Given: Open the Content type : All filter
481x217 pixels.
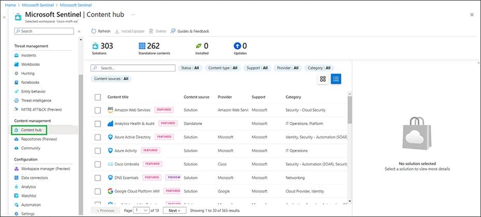Looking at the screenshot, I should click(x=223, y=68).
